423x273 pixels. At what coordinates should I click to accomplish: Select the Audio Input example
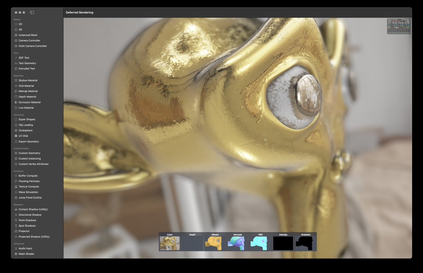24,248
